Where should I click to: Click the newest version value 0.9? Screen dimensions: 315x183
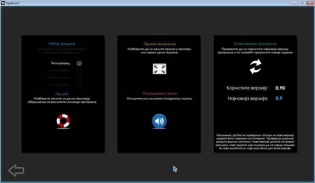tap(279, 98)
